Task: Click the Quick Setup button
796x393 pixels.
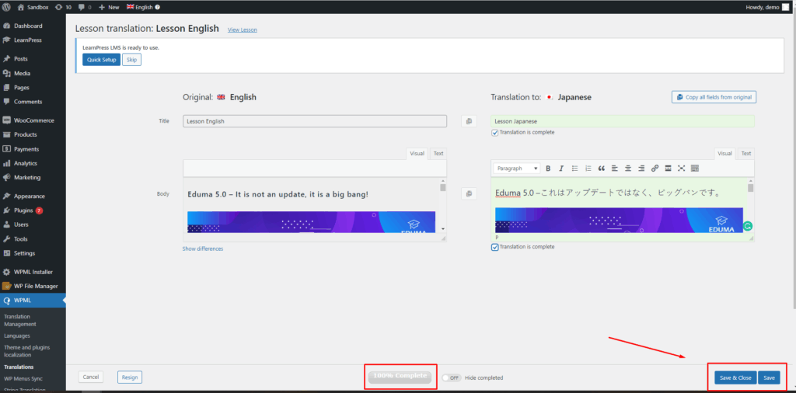Action: (x=102, y=60)
